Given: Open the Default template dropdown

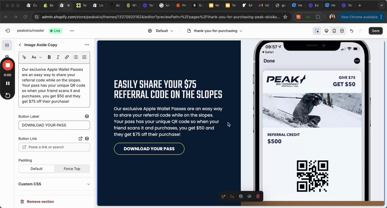Looking at the screenshot, I should pos(161,31).
